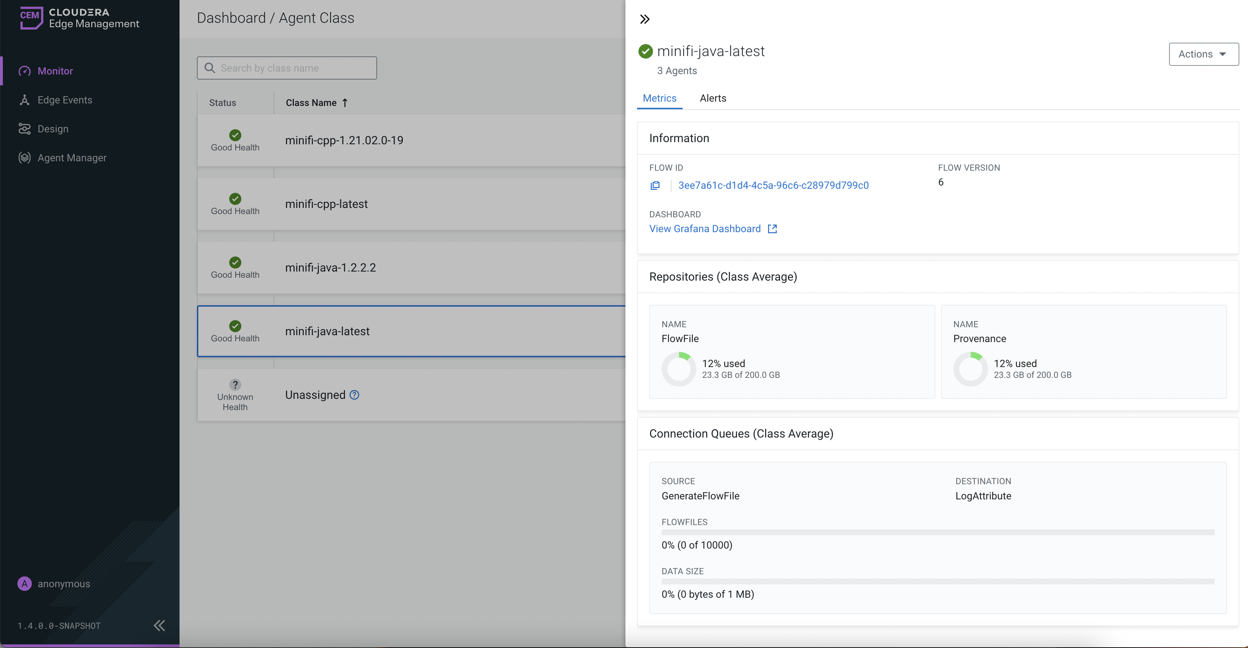
Task: Collapse the details panel with double chevron
Action: click(x=644, y=20)
